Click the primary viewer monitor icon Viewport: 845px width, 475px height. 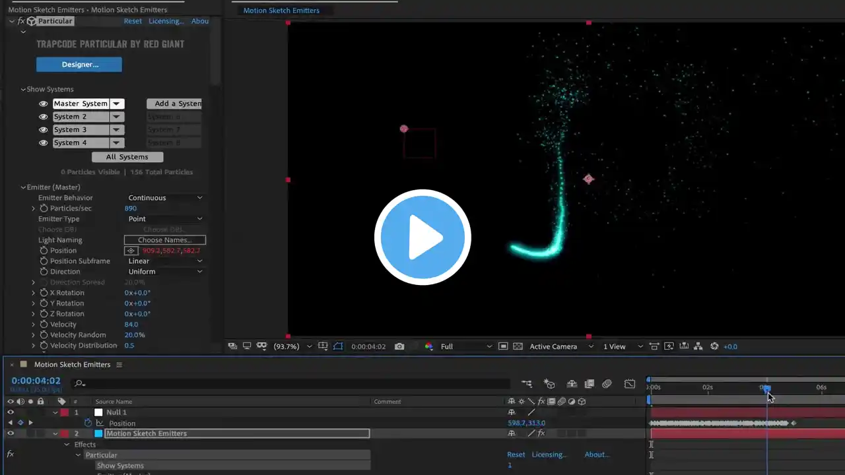tap(247, 346)
